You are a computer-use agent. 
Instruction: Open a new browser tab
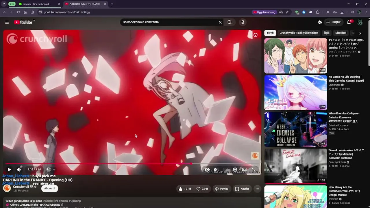coord(112,4)
